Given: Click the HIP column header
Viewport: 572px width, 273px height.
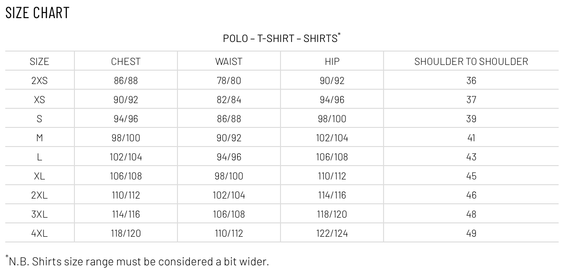Looking at the screenshot, I should tap(332, 61).
